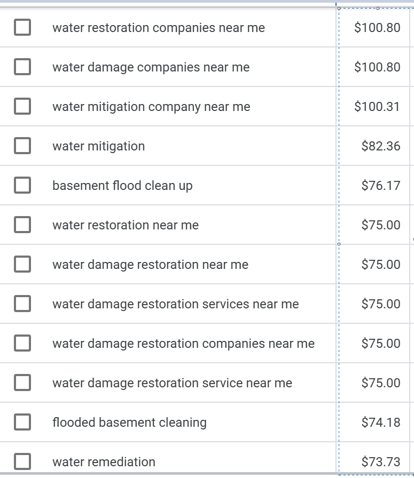The width and height of the screenshot is (414, 478).
Task: Check the box for "flooded basement cleaning"
Action: pos(22,422)
